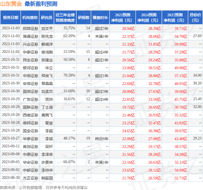Screen dimensions: 203x190
Task: Select 2023 forecast 19.72亿
Action: click(128, 107)
